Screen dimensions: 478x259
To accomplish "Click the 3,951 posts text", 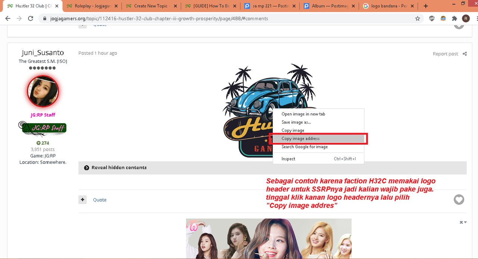I will (43, 149).
